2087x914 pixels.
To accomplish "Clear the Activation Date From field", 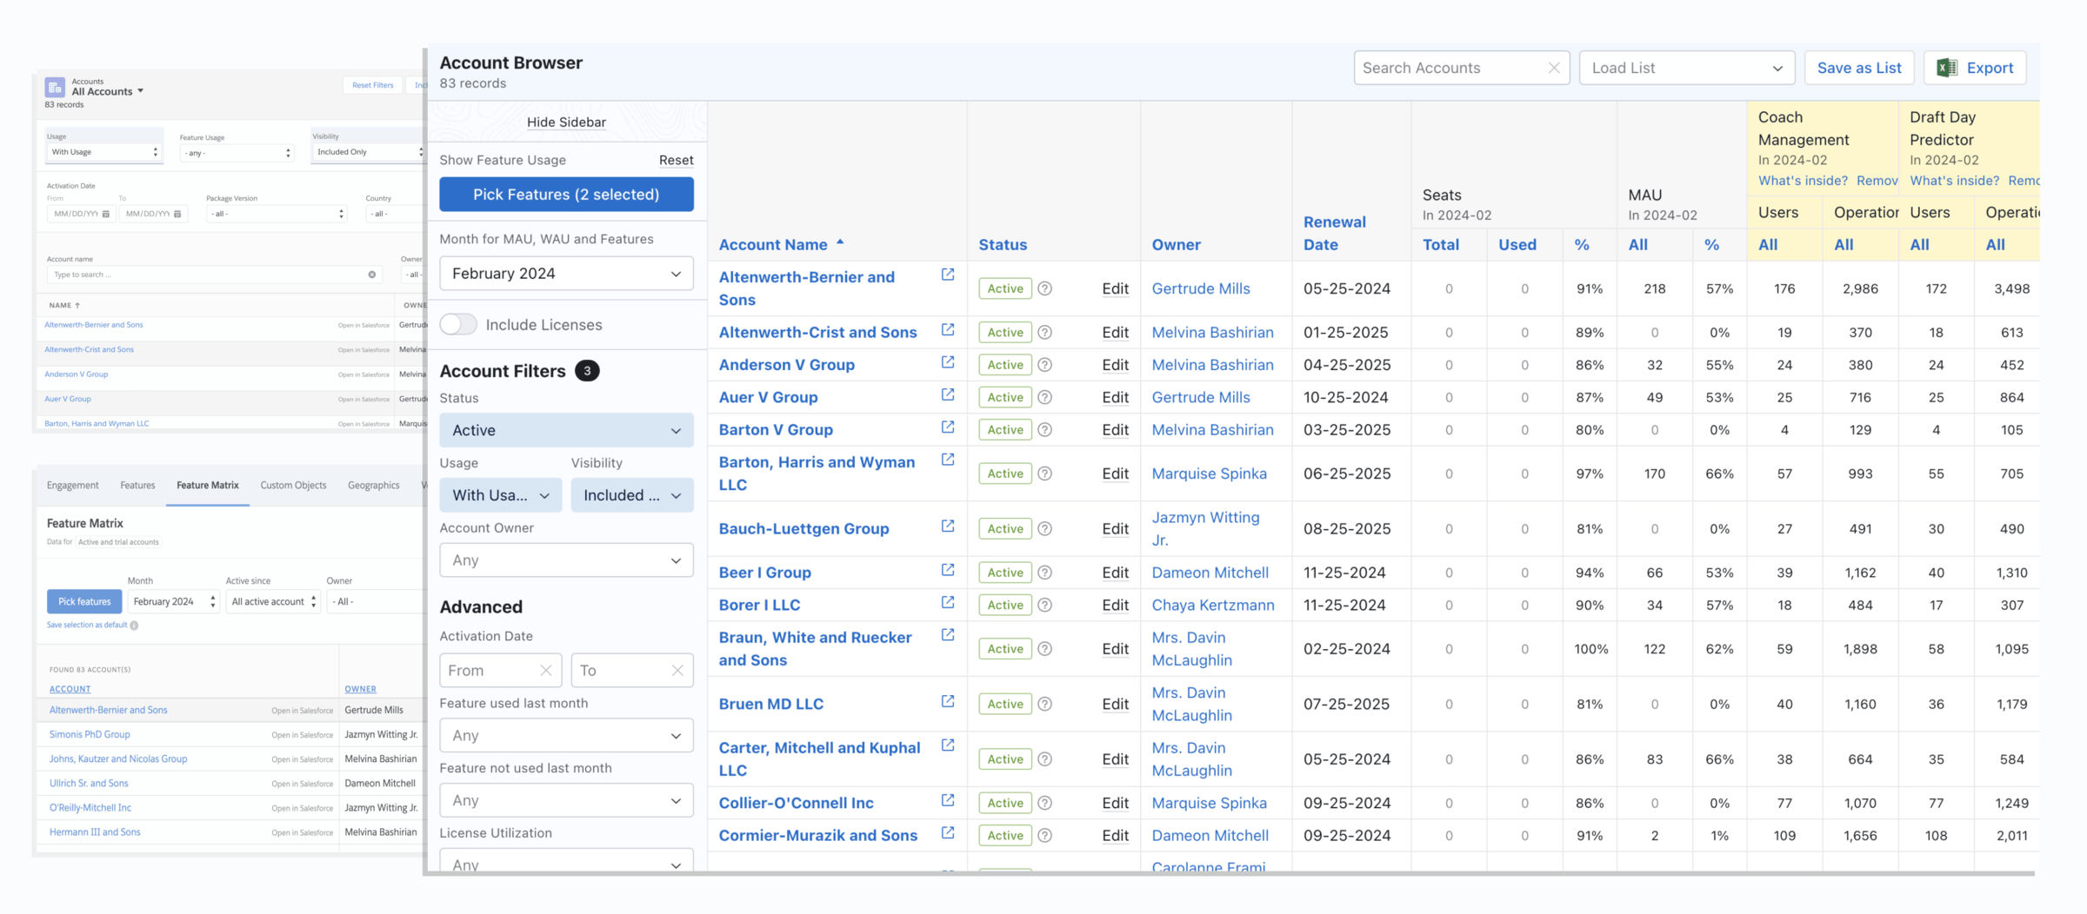I will coord(546,671).
